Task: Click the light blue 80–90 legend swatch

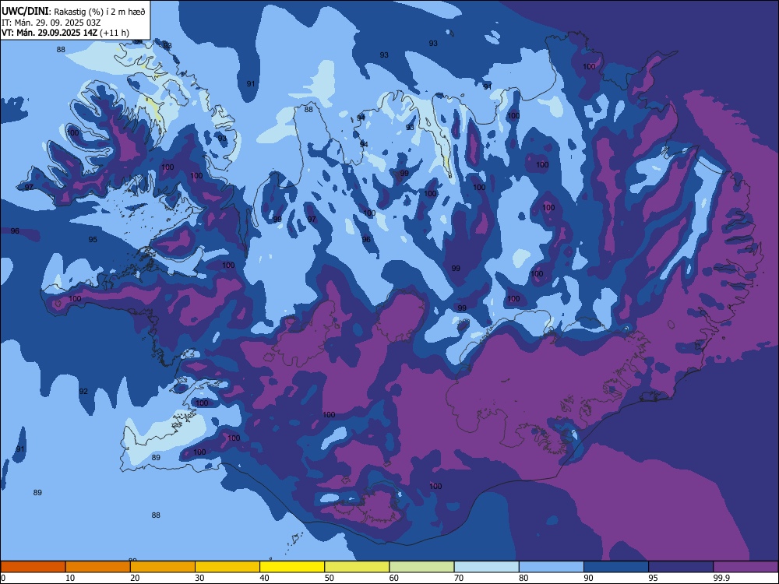Action: 552,567
